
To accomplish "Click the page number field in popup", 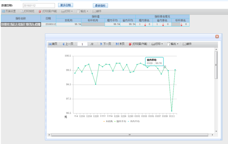I will [x=82, y=44].
